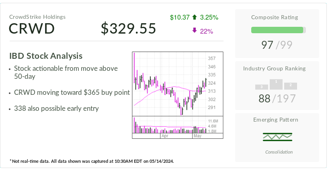Select the 97/99 composite rating score
The width and height of the screenshot is (328, 172).
tap(277, 45)
